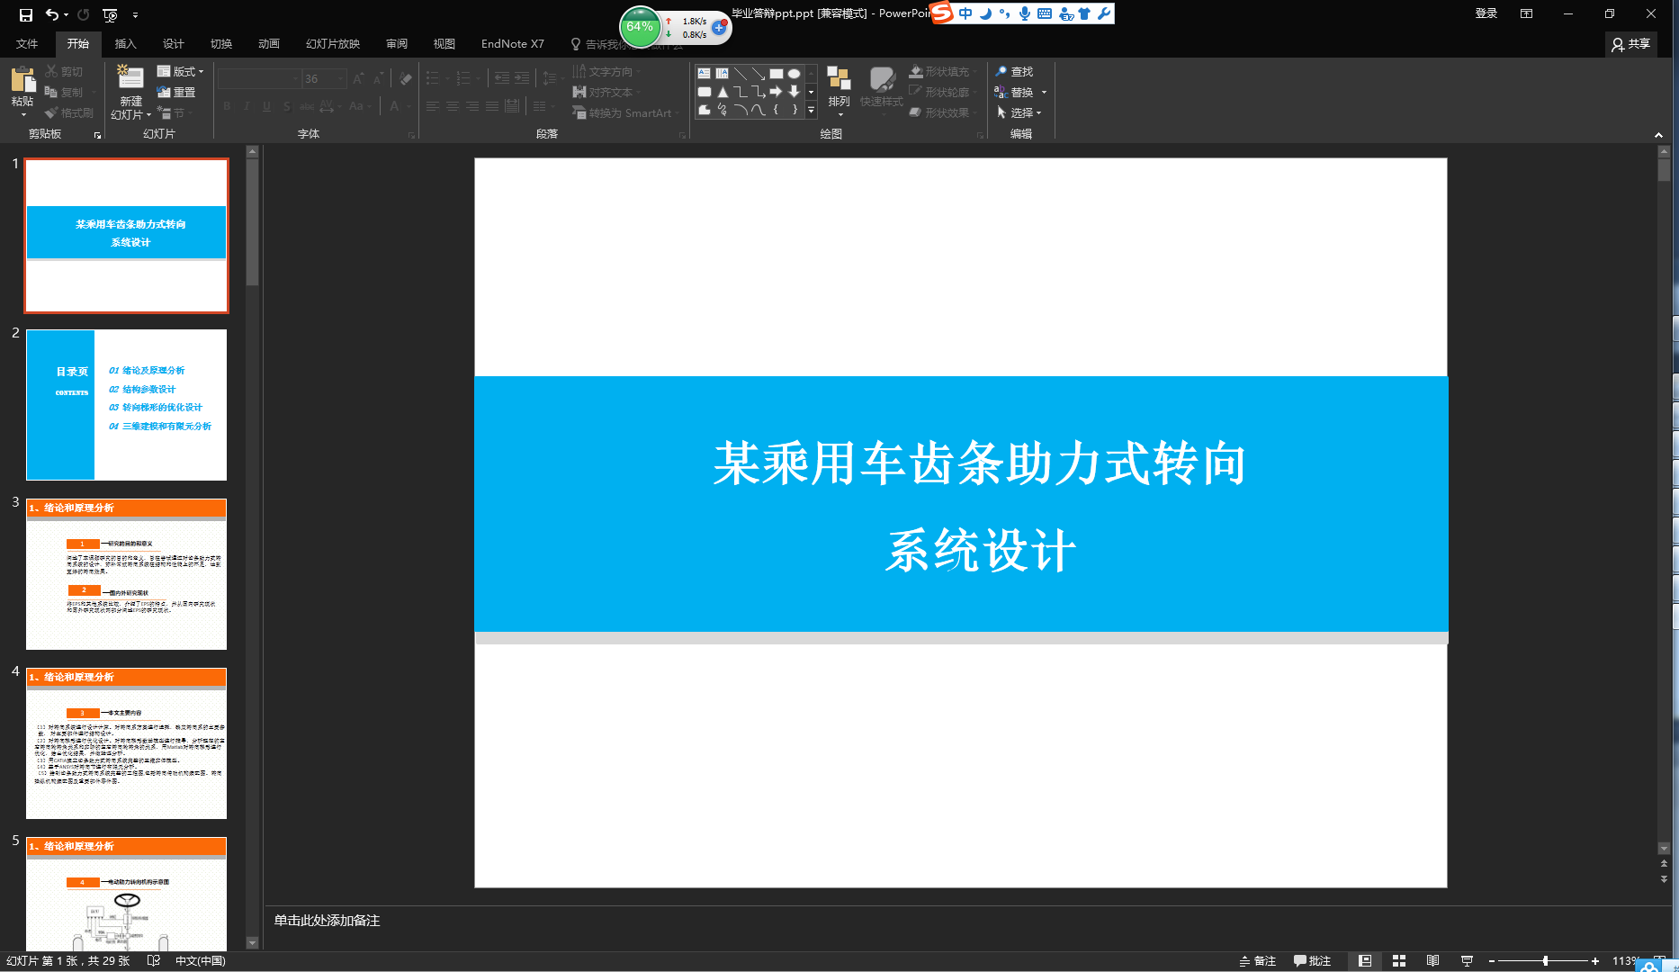Open the 视图 ribbon tab
Screen dimensions: 1679x972
point(444,43)
